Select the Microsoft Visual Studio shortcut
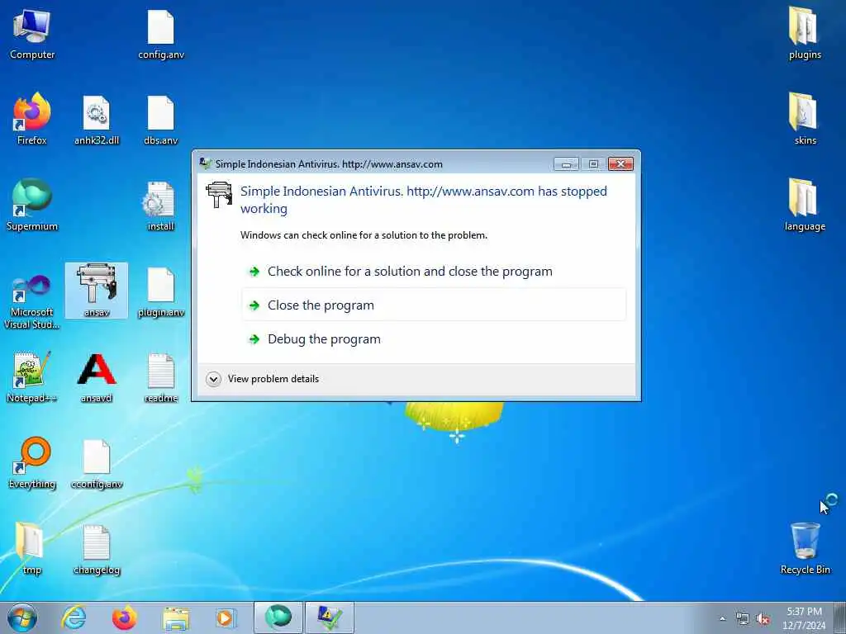The width and height of the screenshot is (846, 634). click(x=32, y=300)
